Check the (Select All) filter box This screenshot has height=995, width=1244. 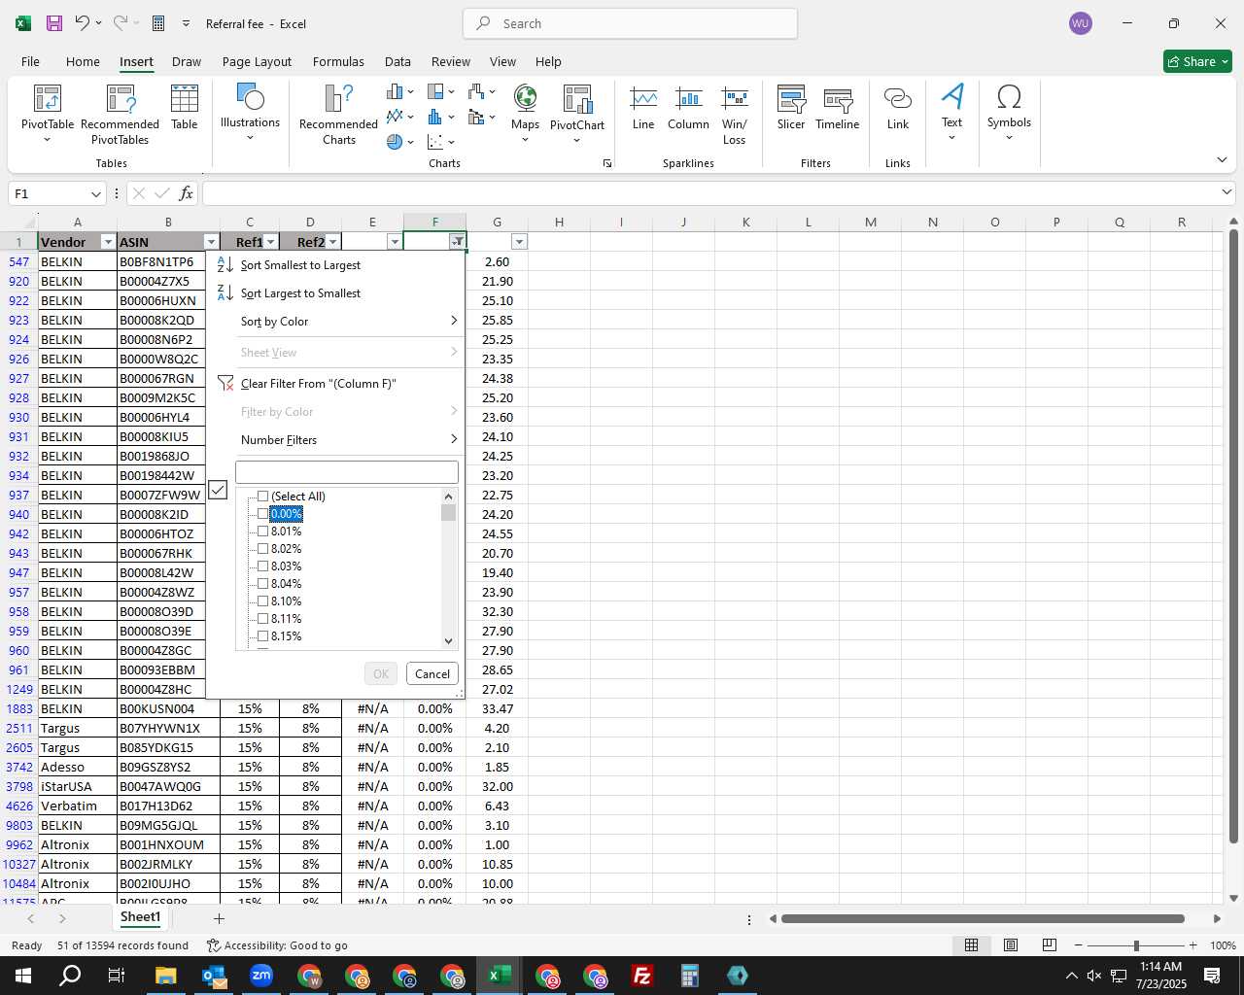pos(262,497)
